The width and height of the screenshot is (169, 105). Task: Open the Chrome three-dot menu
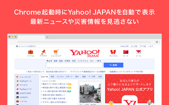159,42
